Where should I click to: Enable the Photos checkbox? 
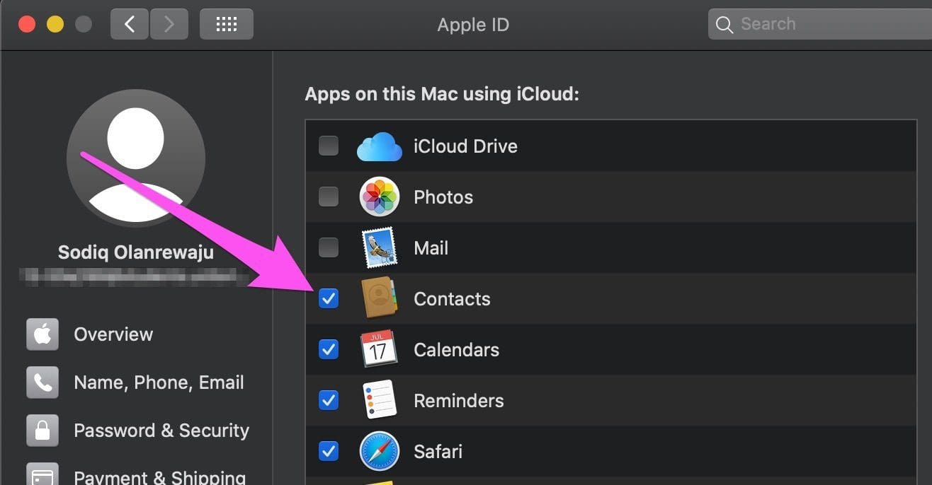[329, 197]
